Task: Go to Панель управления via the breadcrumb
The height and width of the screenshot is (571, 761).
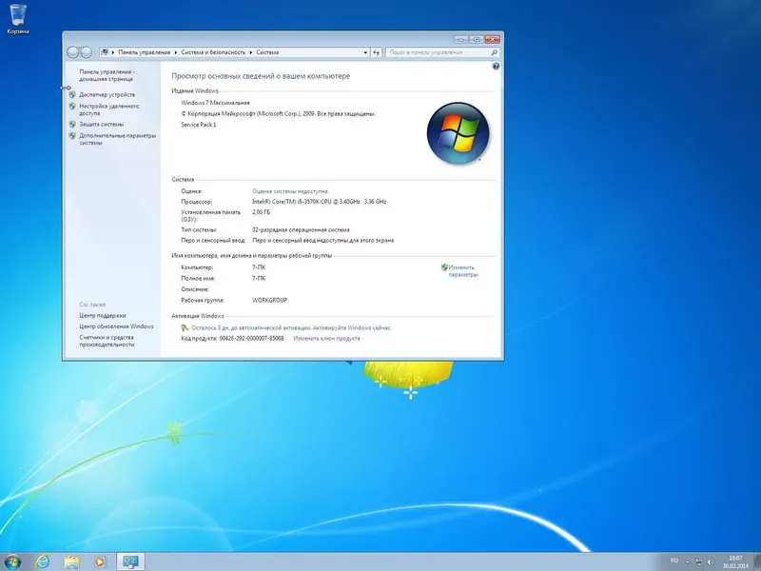Action: [146, 52]
